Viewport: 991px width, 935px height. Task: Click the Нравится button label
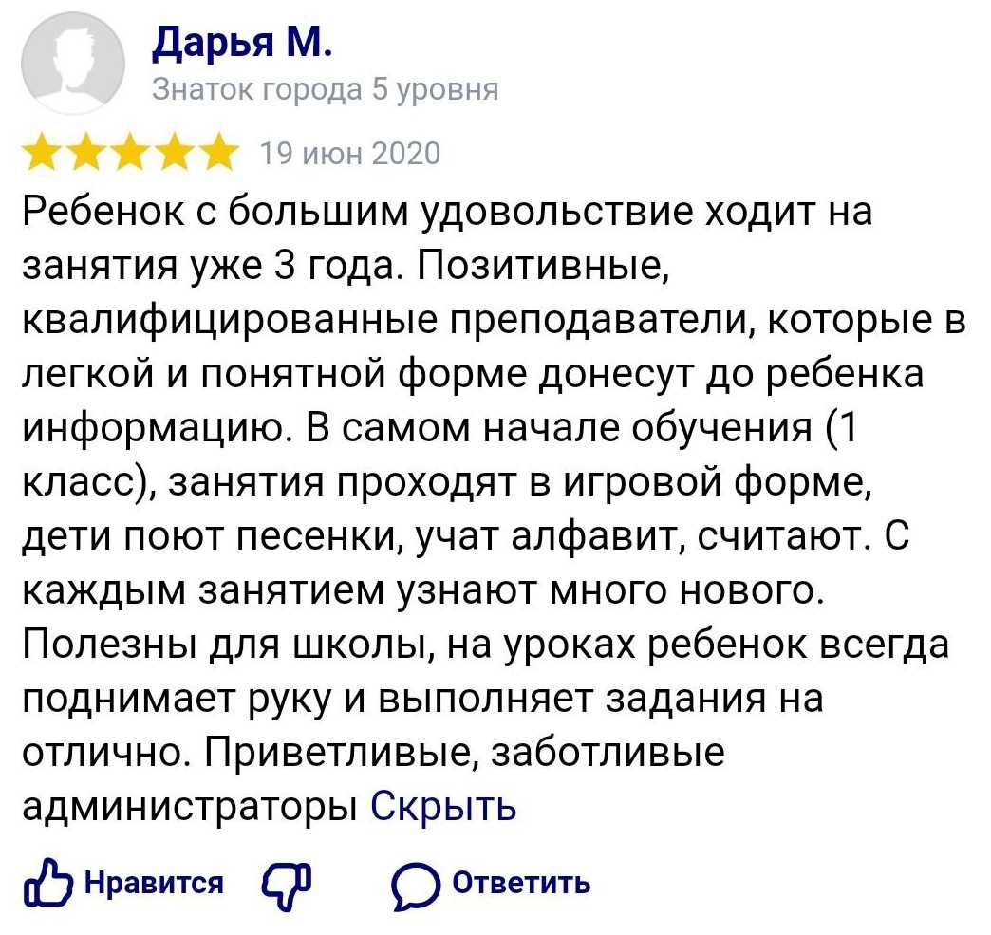[x=154, y=882]
